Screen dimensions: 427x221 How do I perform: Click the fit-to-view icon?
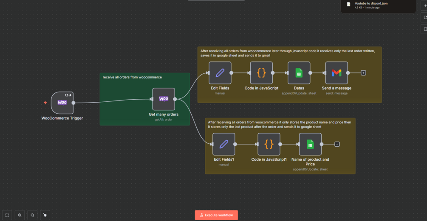[7, 215]
